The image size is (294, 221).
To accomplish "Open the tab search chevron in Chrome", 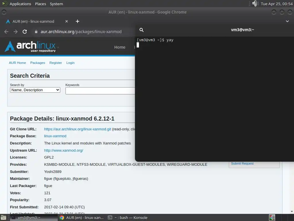I will [287, 21].
